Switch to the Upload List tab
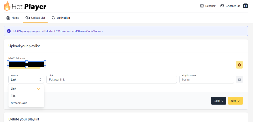 pyautogui.click(x=36, y=18)
